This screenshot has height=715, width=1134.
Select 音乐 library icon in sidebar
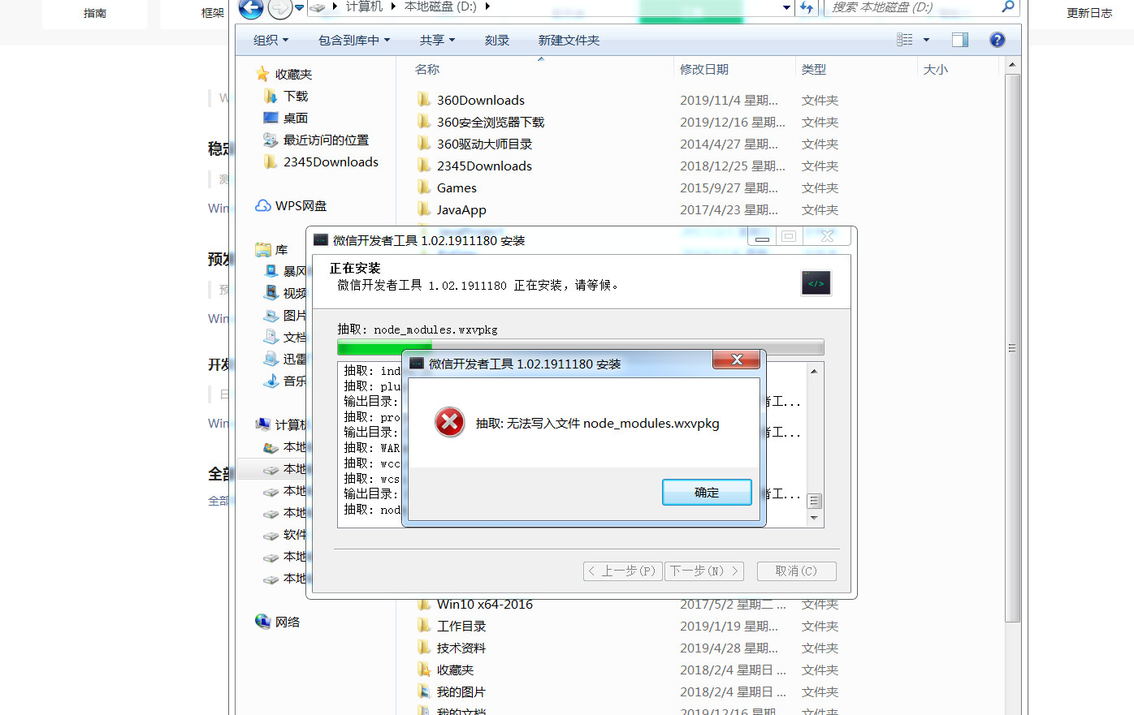pos(271,381)
